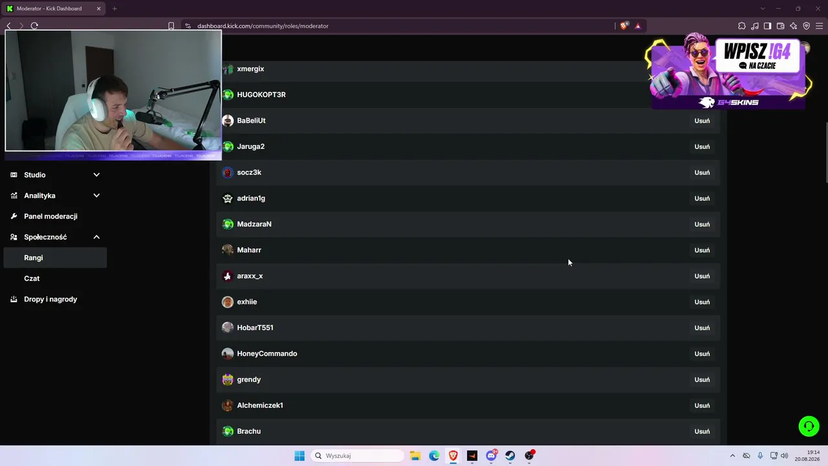Click Usuń for BaBeliUt
Screen dimensions: 828x466
coord(702,120)
